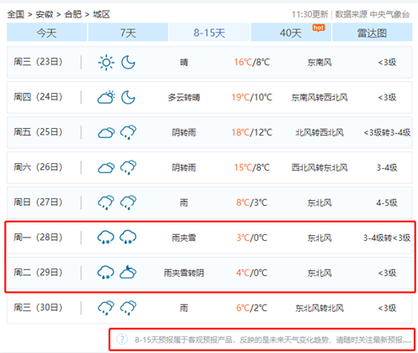Click the rain night icon for 周六 (26日)

coord(128,167)
